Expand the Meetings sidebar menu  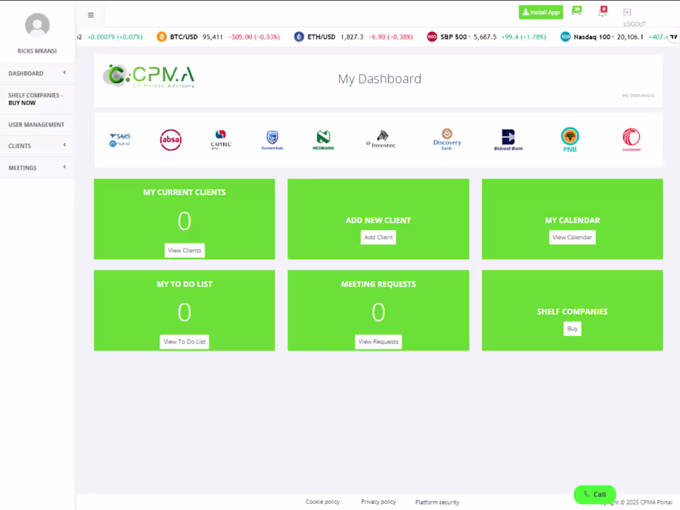point(22,168)
